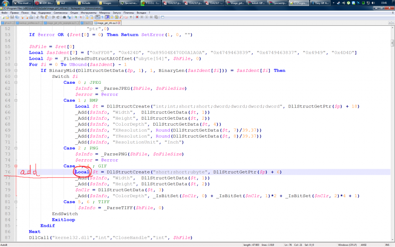Open the Replace toolbar icon
Image resolution: width=395 pixels, height=247 pixels.
click(x=69, y=17)
